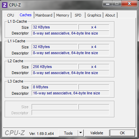Switch to the Graphics tab
Viewport: 139px width, 139px height.
click(94, 15)
